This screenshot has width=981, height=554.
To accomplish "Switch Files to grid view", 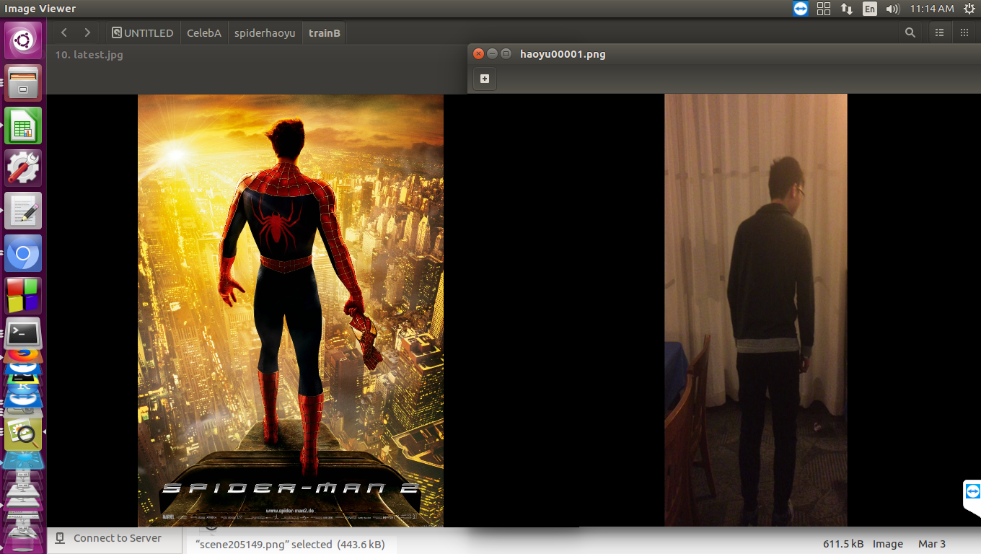I will point(964,32).
